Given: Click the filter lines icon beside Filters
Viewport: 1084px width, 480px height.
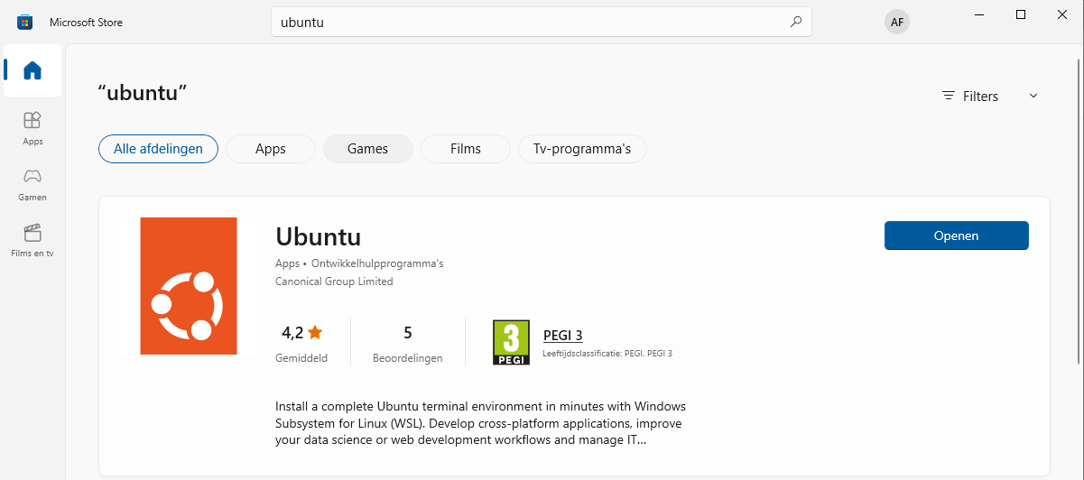Looking at the screenshot, I should (949, 96).
